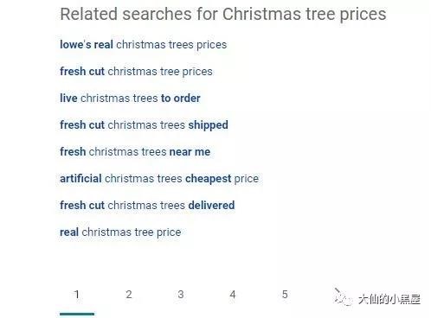Open "fresh cut christmas tree prices" link

[136, 72]
